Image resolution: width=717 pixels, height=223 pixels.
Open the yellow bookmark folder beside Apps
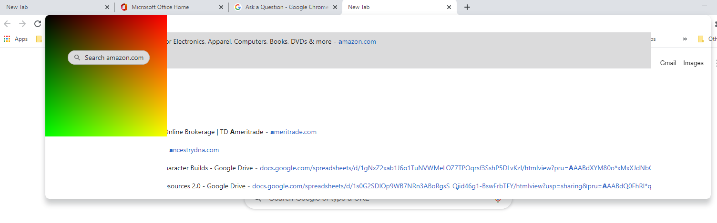(x=39, y=39)
